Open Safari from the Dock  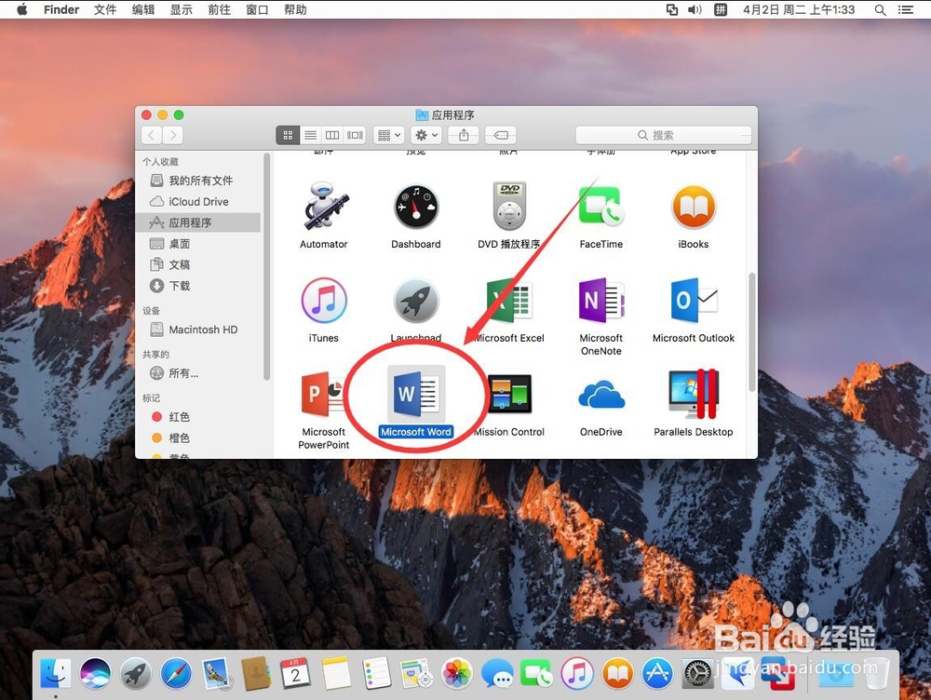176,674
